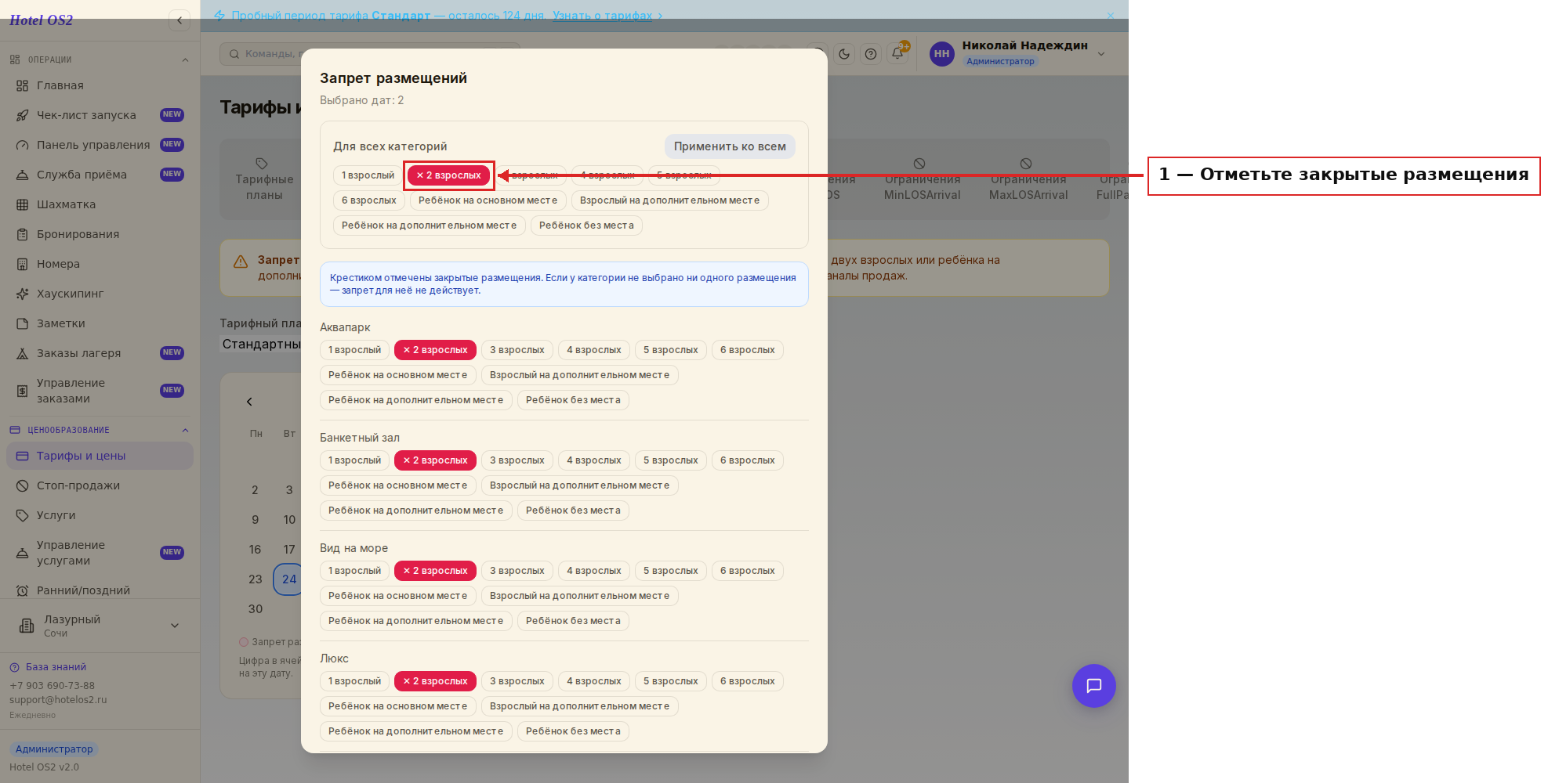
Task: Toggle Взрослый на дополнительном месте in Банкетный зал
Action: click(579, 485)
